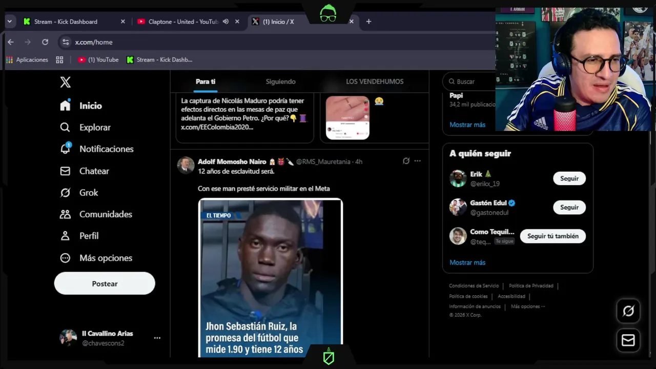The image size is (656, 369).
Task: Close the Inicio / X tab
Action: [x=352, y=22]
